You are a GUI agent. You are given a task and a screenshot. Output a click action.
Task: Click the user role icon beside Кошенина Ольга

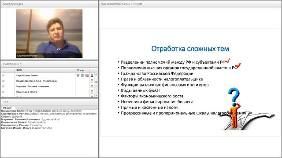(x=92, y=92)
